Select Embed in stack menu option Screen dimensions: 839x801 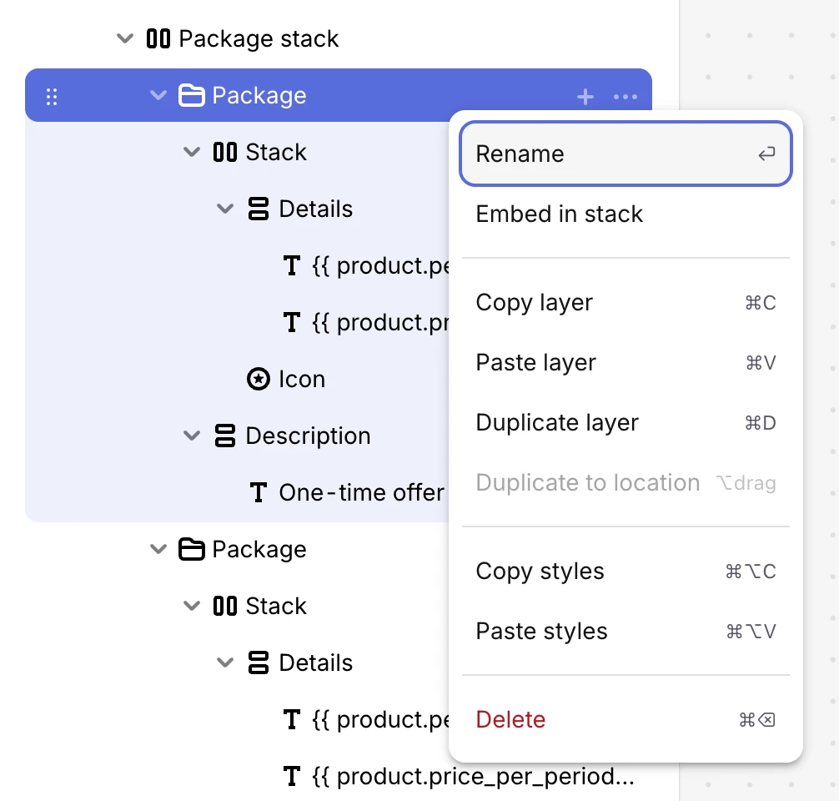(x=559, y=214)
